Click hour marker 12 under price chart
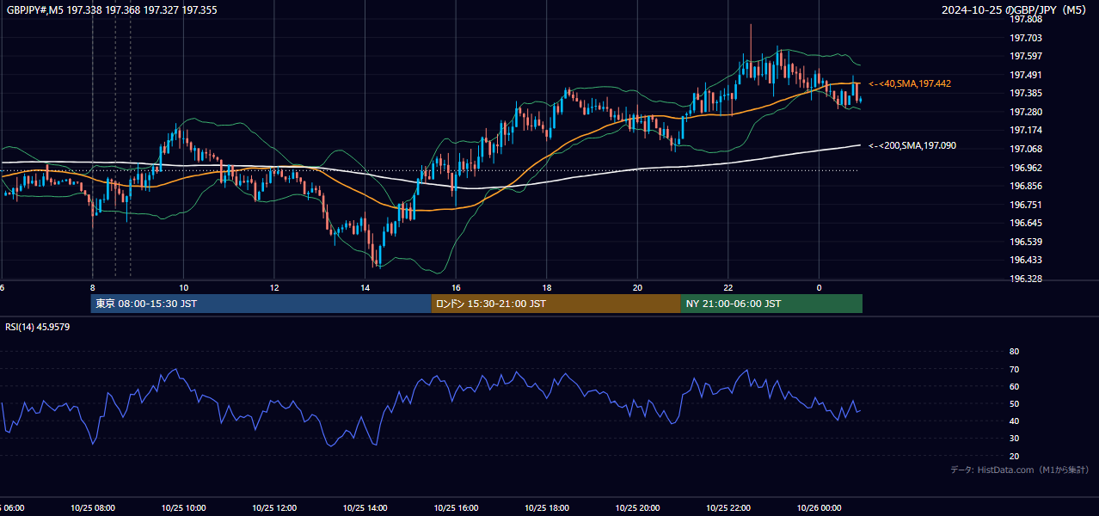The image size is (1099, 516). coord(274,287)
